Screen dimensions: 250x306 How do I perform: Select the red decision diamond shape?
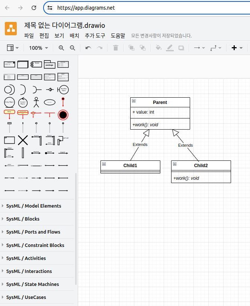[x=36, y=114]
